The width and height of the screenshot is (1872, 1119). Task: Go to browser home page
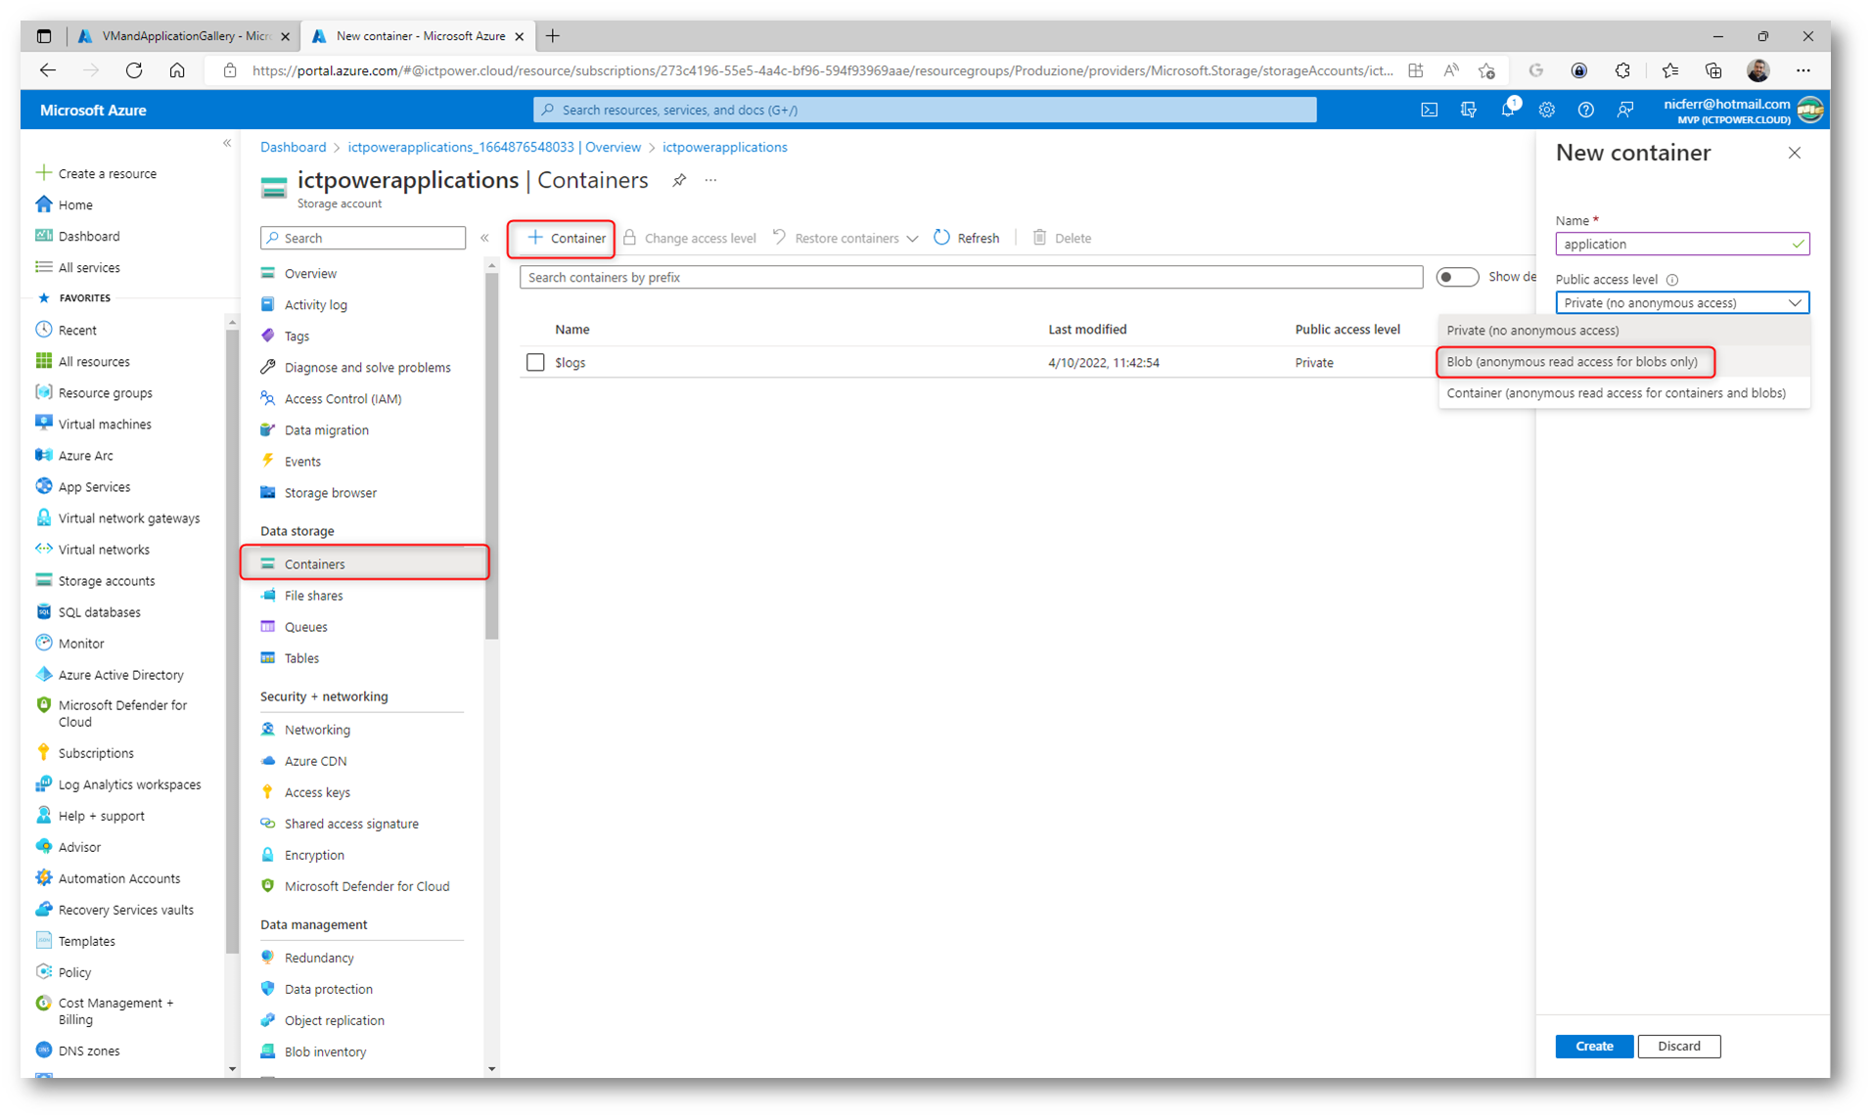point(177,70)
